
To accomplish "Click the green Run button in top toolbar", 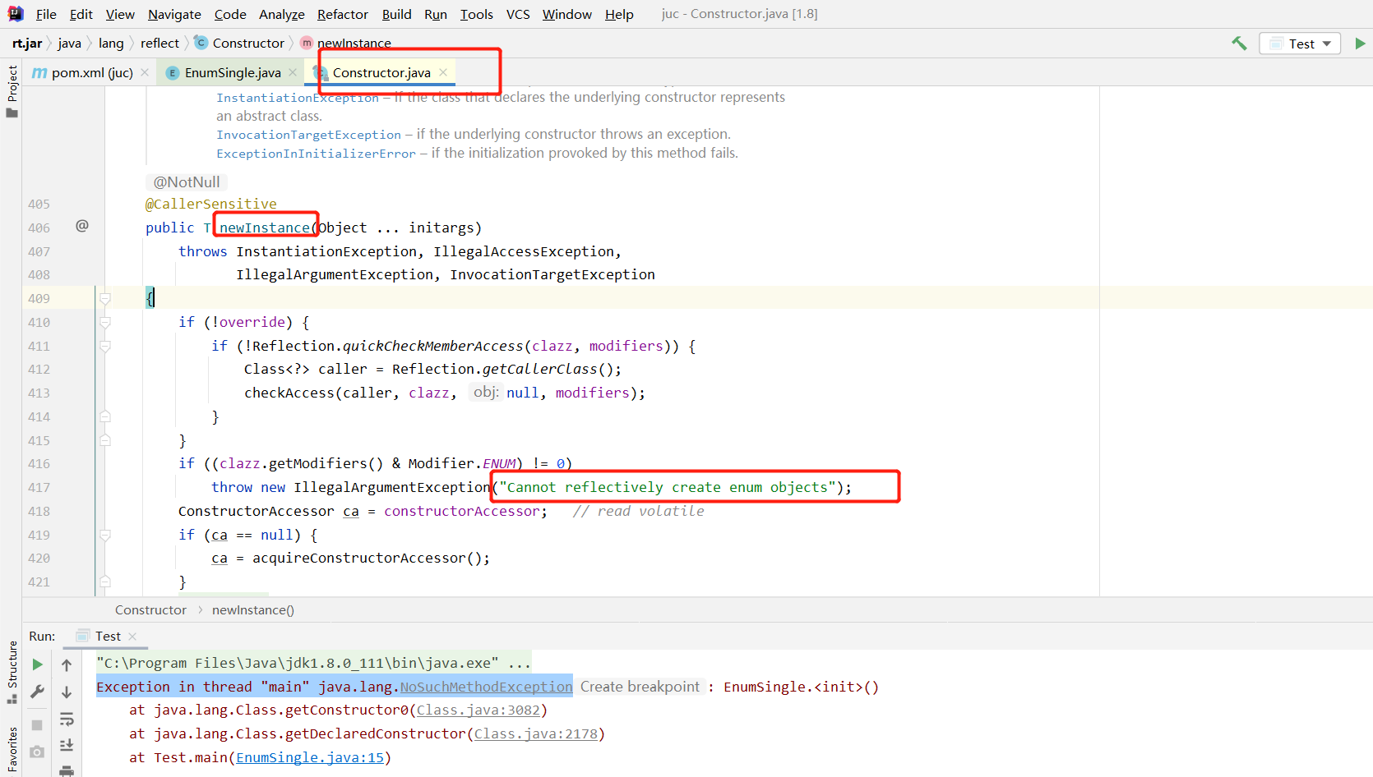I will coord(1360,44).
